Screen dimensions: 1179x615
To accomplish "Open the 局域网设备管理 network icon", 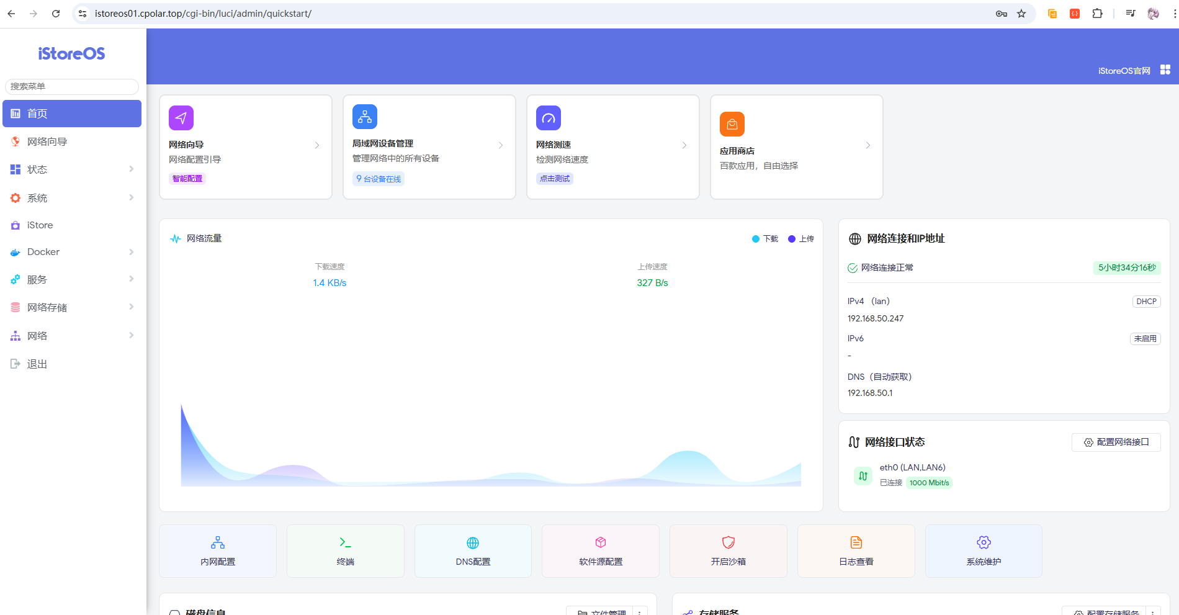I will [365, 117].
